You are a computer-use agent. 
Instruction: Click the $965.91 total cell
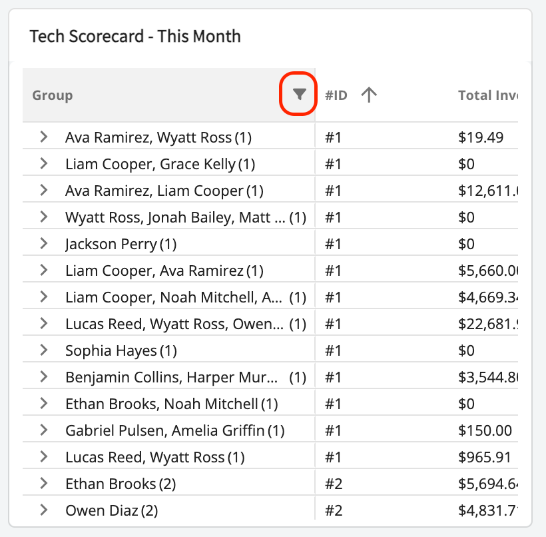click(484, 457)
